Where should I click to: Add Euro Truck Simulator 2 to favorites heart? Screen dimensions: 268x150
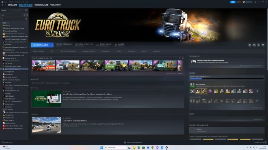click(x=263, y=45)
